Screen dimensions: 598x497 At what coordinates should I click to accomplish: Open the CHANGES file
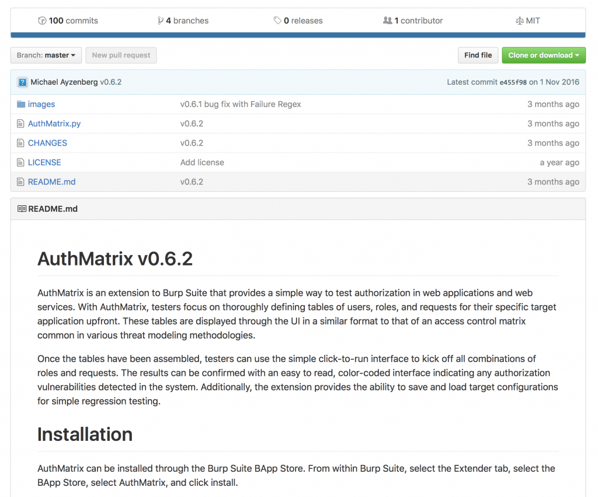click(x=47, y=143)
